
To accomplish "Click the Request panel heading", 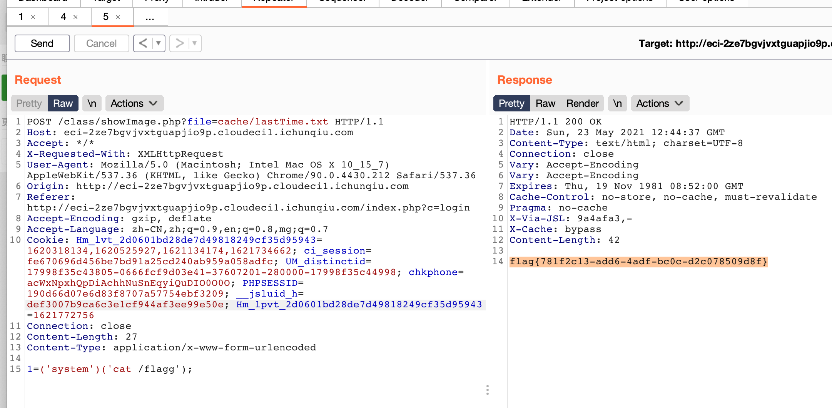I will [x=38, y=80].
